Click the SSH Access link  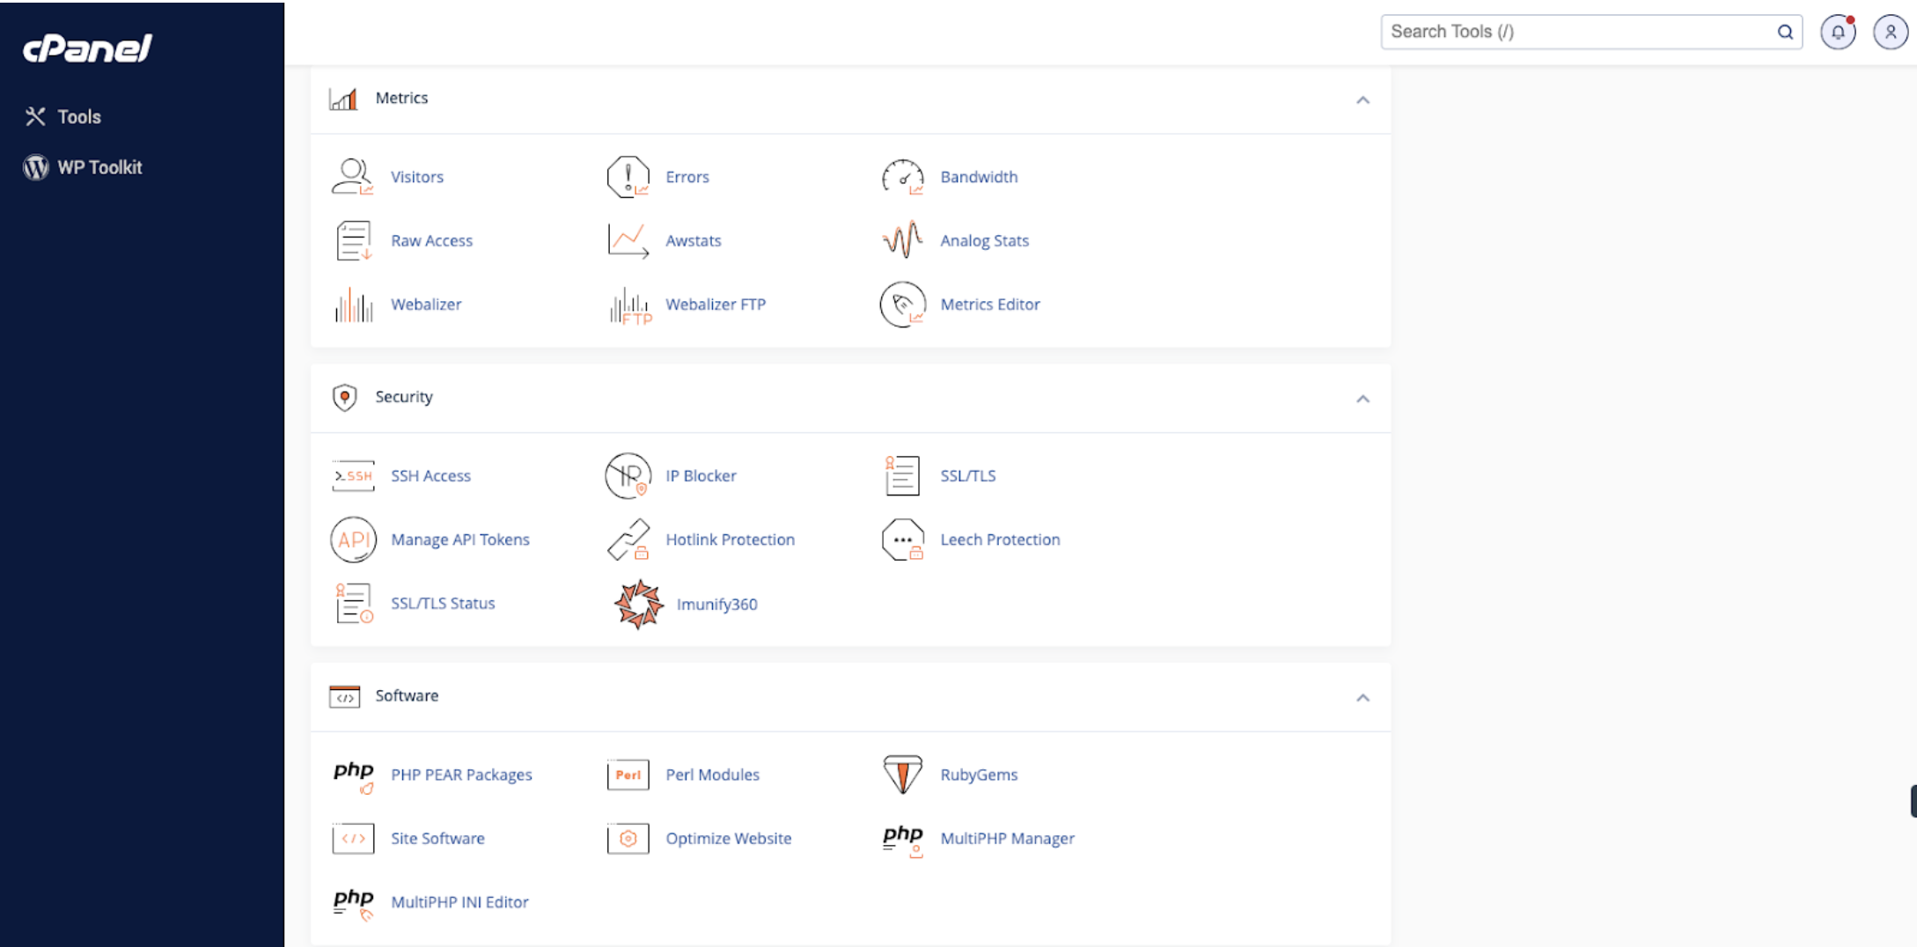(x=431, y=476)
